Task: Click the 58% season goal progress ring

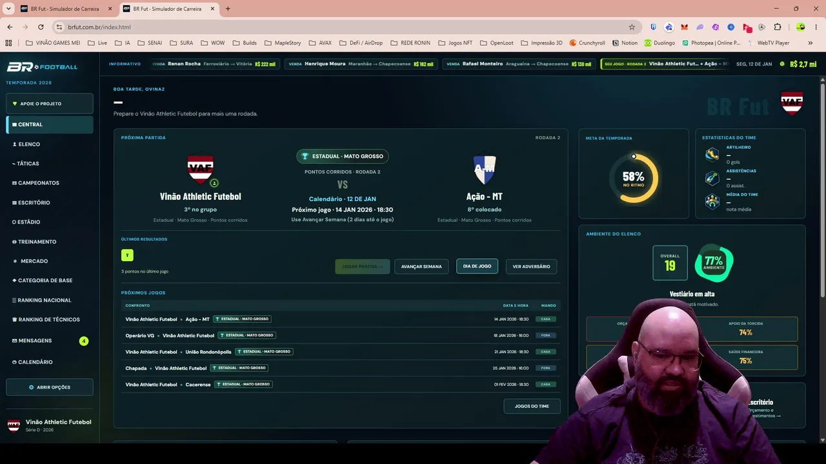Action: click(x=633, y=177)
